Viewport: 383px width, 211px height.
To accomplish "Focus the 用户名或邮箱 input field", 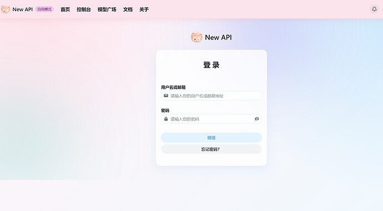I will (x=211, y=96).
